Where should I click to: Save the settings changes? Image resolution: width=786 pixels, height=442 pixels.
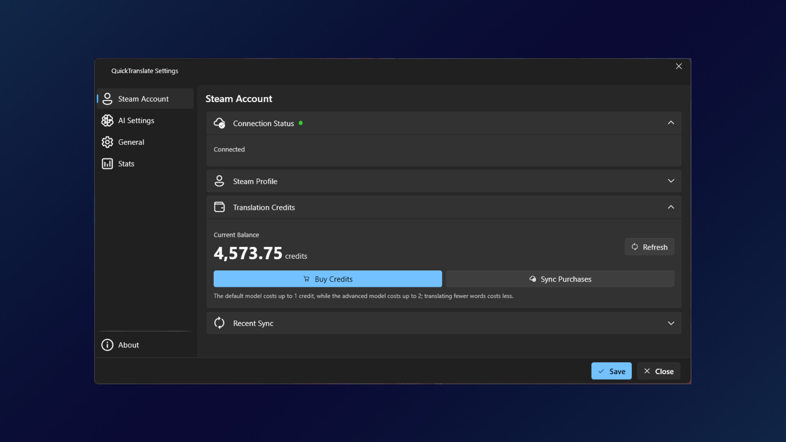[x=611, y=371]
